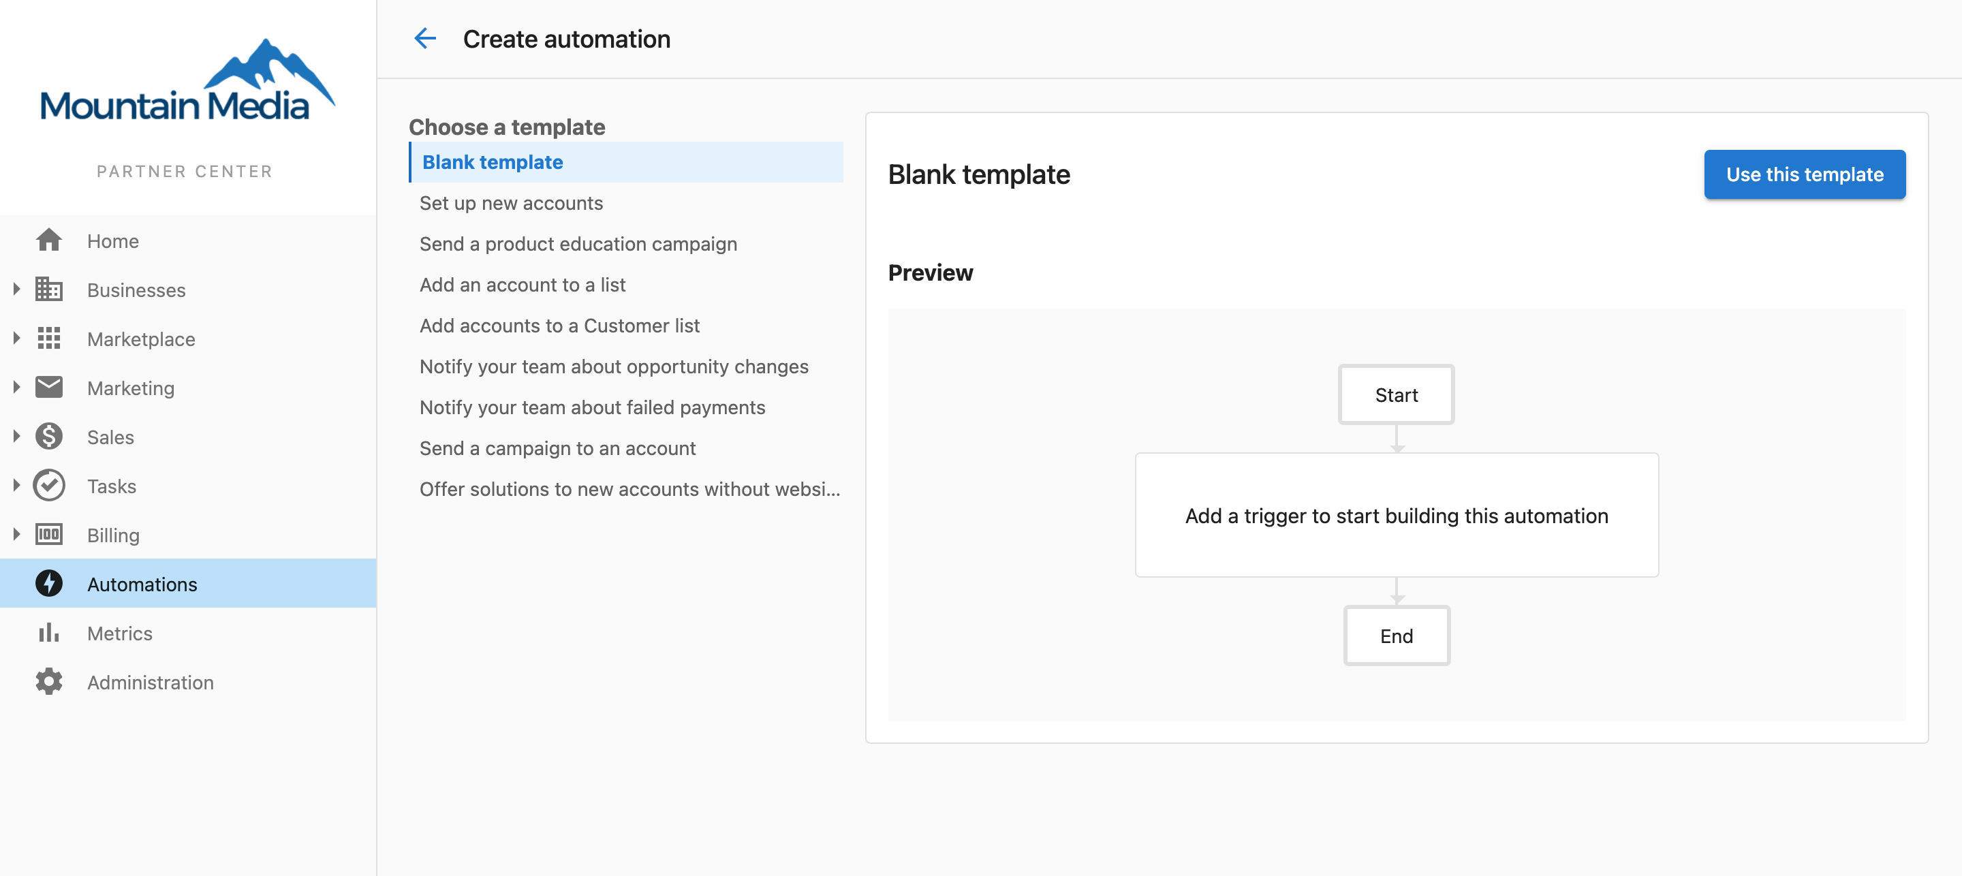The width and height of the screenshot is (1962, 876).
Task: Expand the Marketing section arrow
Action: 17,388
